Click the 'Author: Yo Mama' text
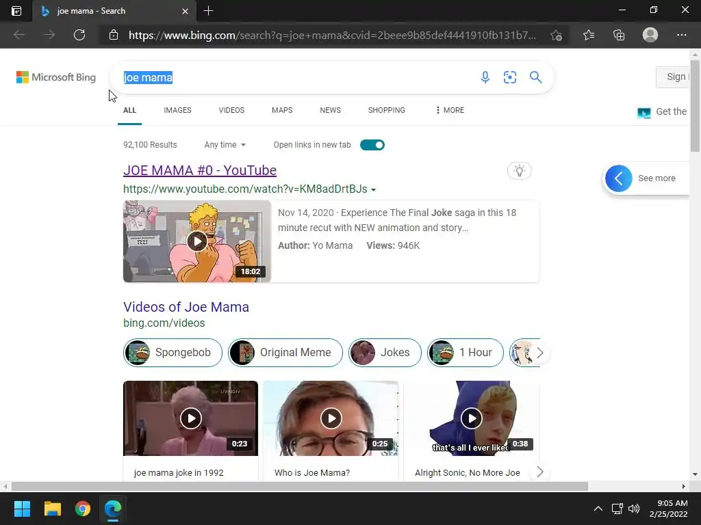The width and height of the screenshot is (701, 525). pyautogui.click(x=315, y=245)
